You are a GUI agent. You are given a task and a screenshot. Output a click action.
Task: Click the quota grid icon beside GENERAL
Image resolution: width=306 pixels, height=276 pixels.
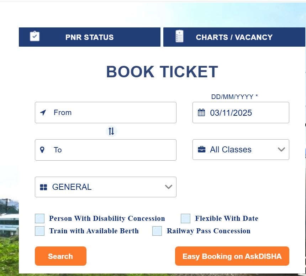pos(44,187)
